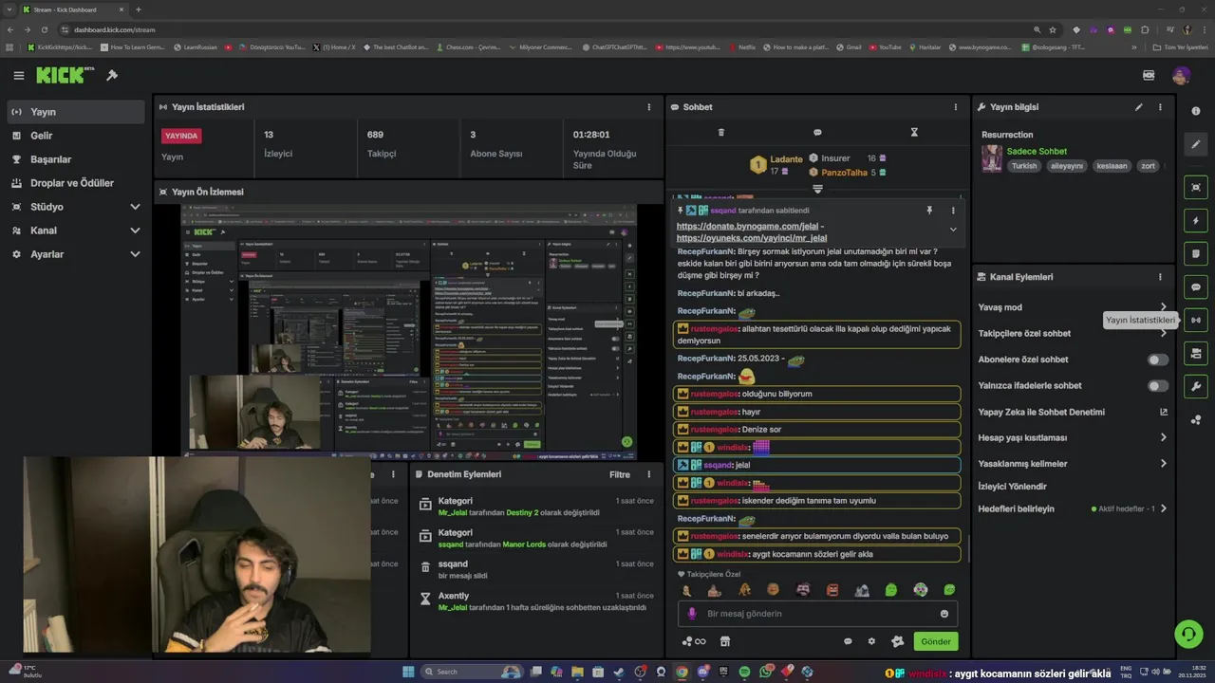Click the gear-shaped badge icon left of Gönder

pyautogui.click(x=897, y=641)
